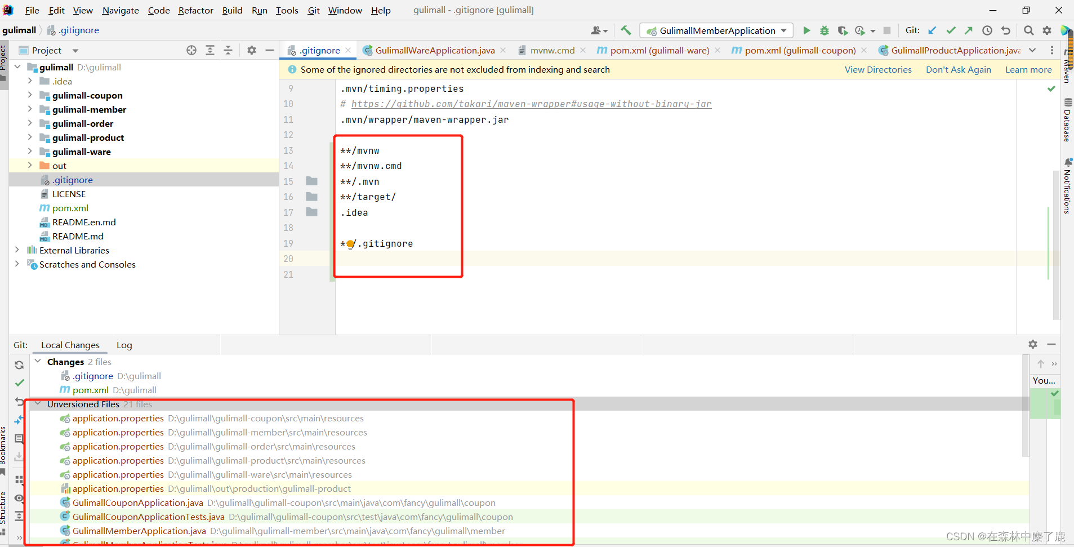The width and height of the screenshot is (1074, 547).
Task: Open changelist speech-bubble icon in Git panel
Action: click(19, 438)
